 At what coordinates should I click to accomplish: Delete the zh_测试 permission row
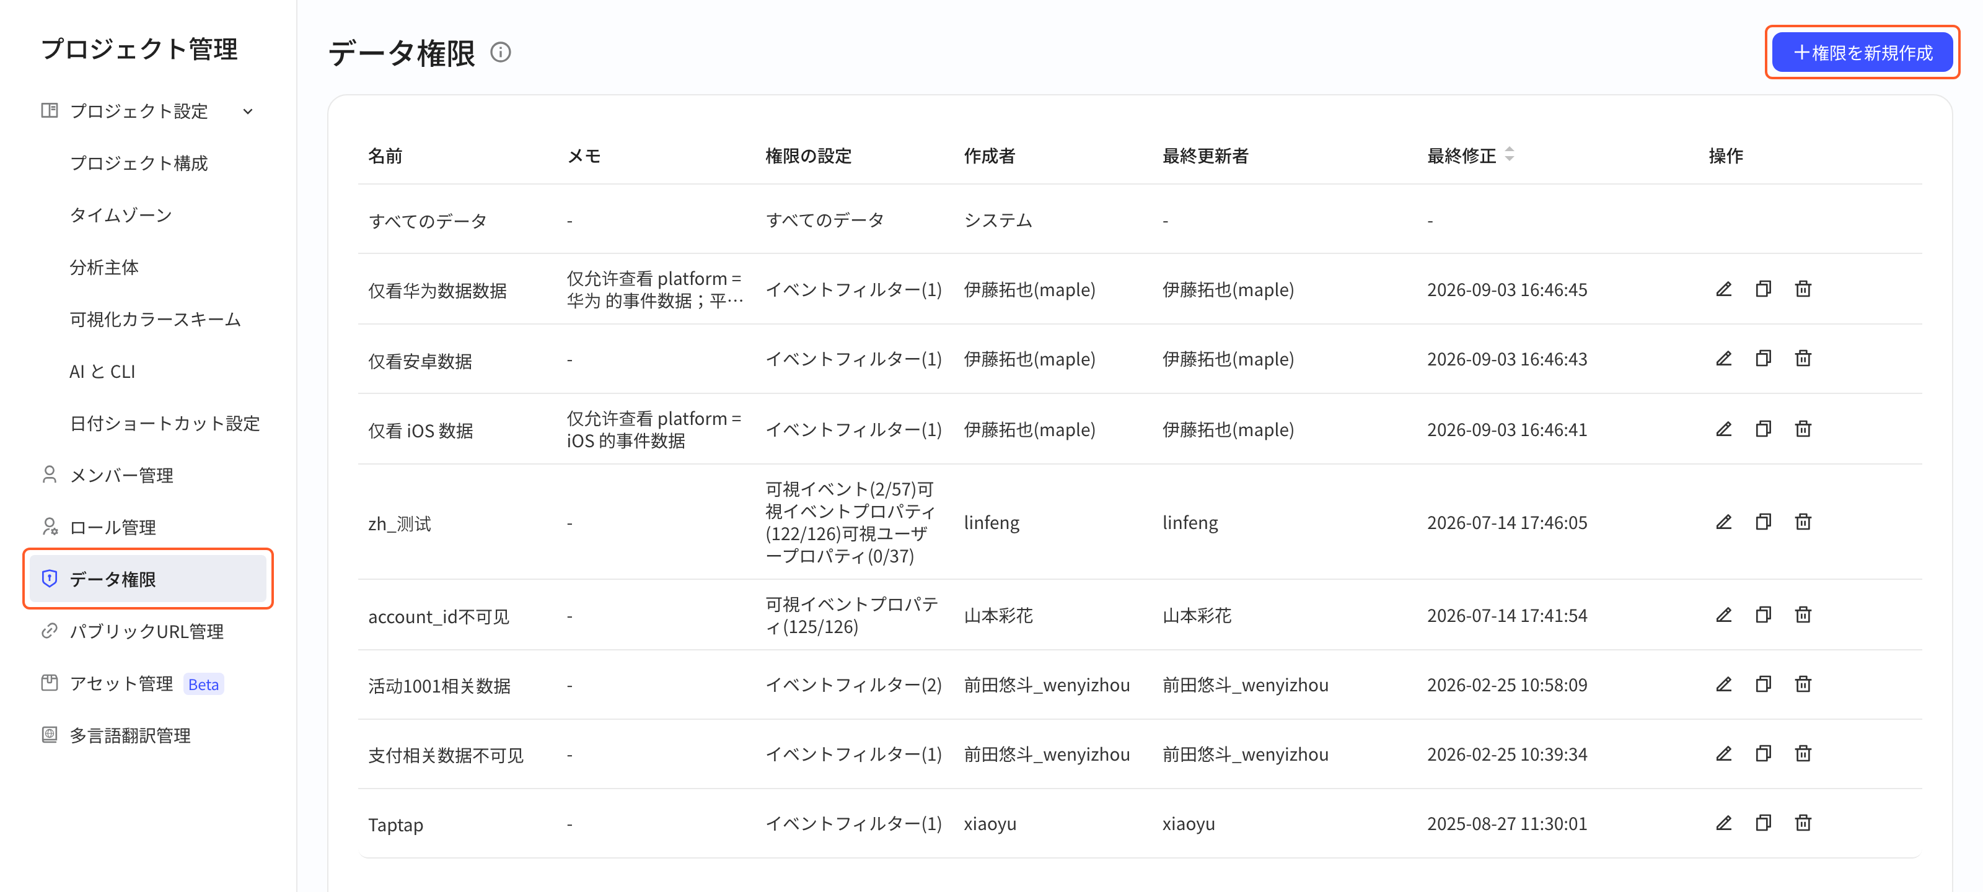[x=1803, y=523]
